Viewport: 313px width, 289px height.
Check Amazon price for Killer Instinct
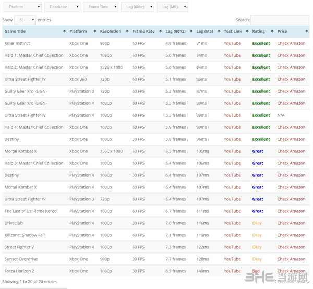291,43
